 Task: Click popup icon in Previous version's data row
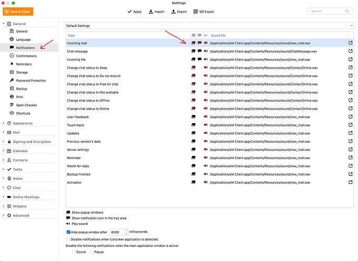click(x=193, y=141)
